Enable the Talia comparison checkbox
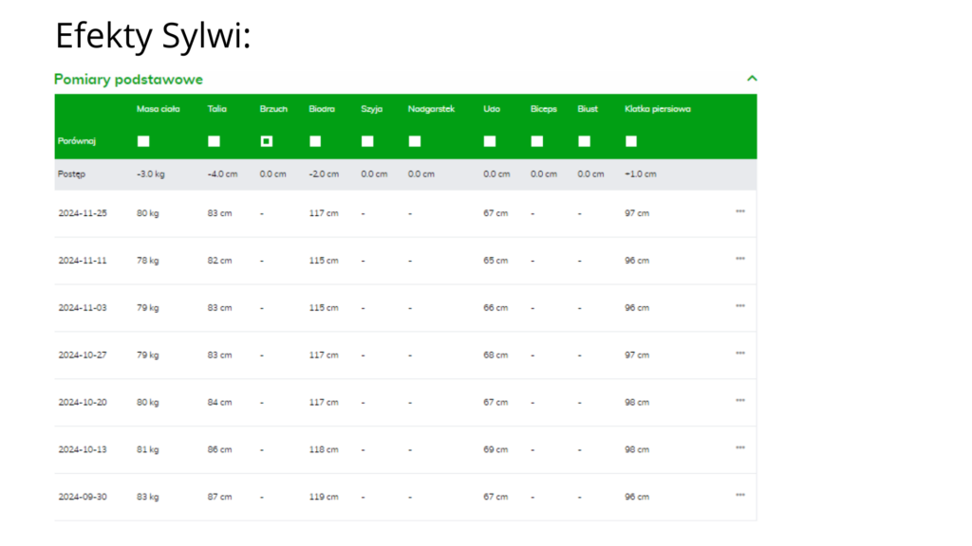Screen dimensions: 972x546 point(215,141)
